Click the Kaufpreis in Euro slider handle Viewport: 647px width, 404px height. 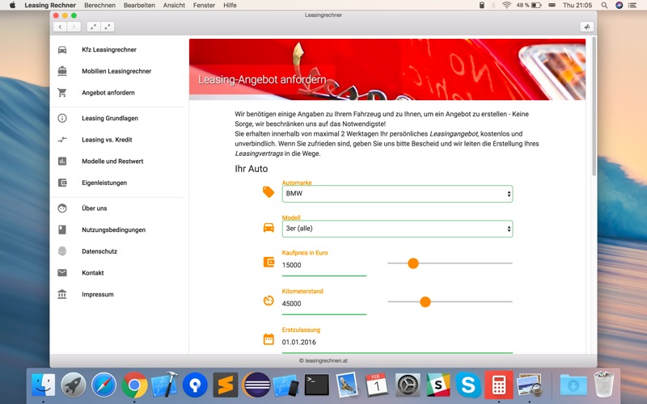click(413, 263)
